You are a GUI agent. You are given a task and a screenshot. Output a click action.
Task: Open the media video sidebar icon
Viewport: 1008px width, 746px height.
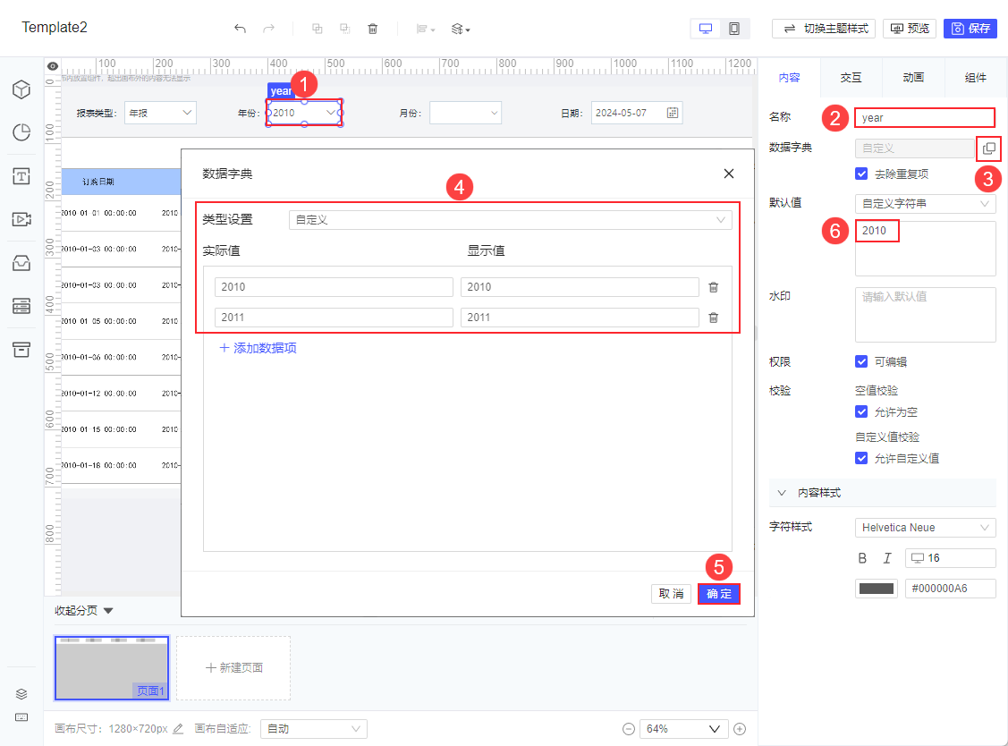pyautogui.click(x=21, y=219)
